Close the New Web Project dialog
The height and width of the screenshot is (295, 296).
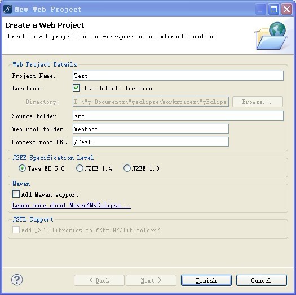pos(286,9)
